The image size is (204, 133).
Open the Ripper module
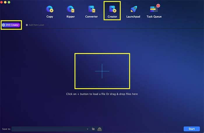point(71,12)
